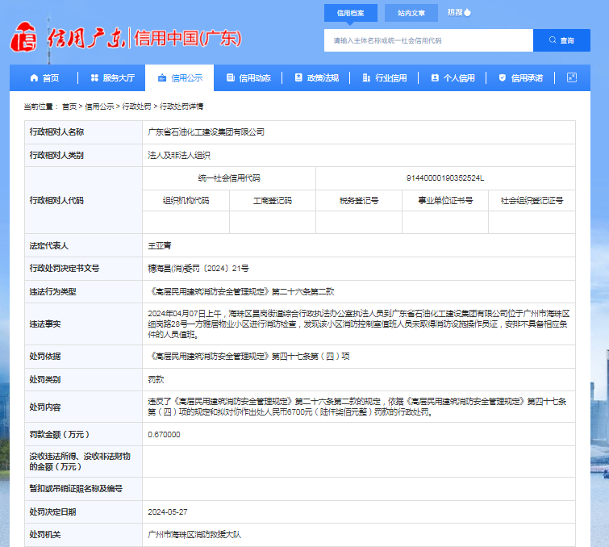Open the 信用动态 navigation item

248,78
